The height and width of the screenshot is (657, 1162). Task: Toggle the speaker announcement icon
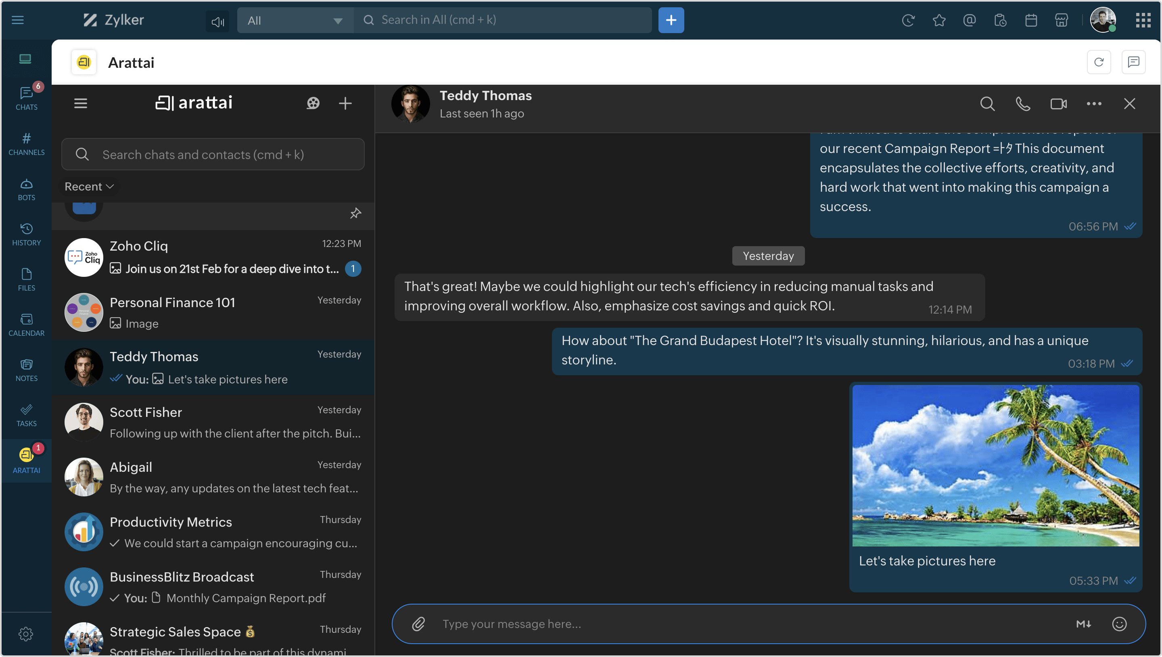point(217,21)
